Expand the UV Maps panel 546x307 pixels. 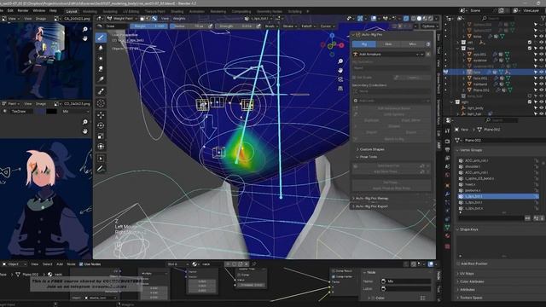tap(467, 274)
